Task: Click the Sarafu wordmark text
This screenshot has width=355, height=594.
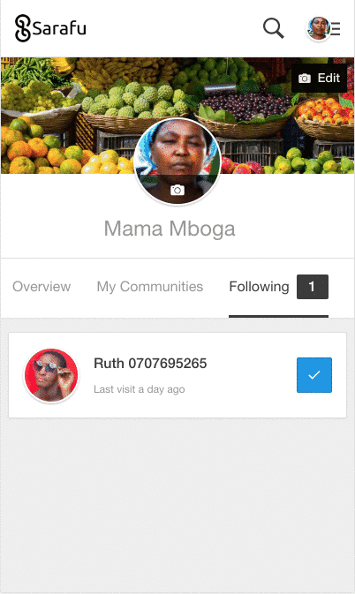Action: pos(59,28)
